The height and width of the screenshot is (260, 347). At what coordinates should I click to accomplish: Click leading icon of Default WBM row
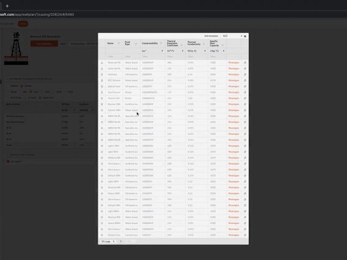102,110
